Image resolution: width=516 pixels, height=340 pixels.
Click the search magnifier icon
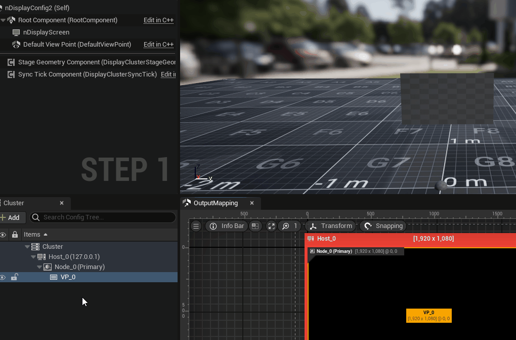click(x=36, y=217)
